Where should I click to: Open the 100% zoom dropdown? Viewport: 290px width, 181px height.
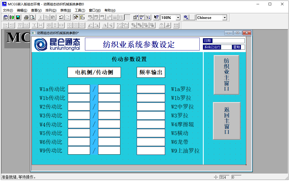pyautogui.click(x=178, y=18)
